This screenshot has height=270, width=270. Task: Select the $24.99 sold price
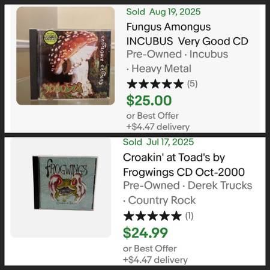click(x=145, y=233)
